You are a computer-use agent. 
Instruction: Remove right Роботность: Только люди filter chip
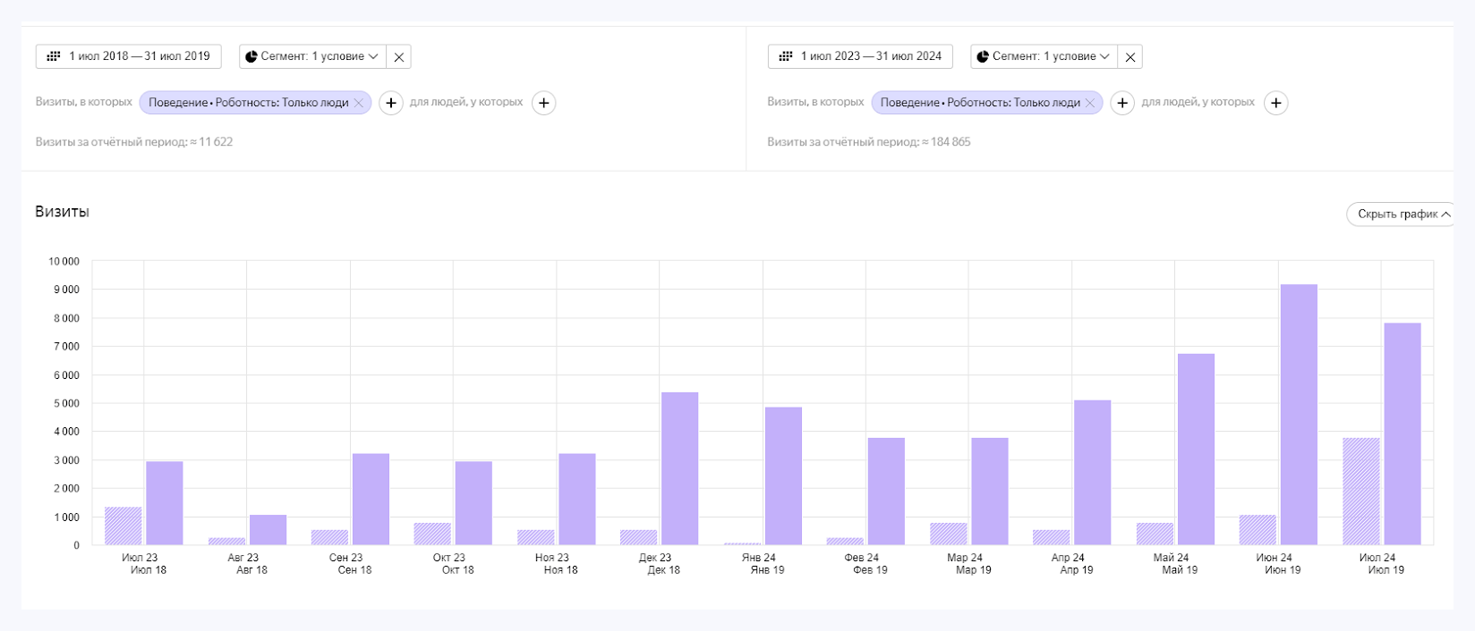tap(1090, 103)
